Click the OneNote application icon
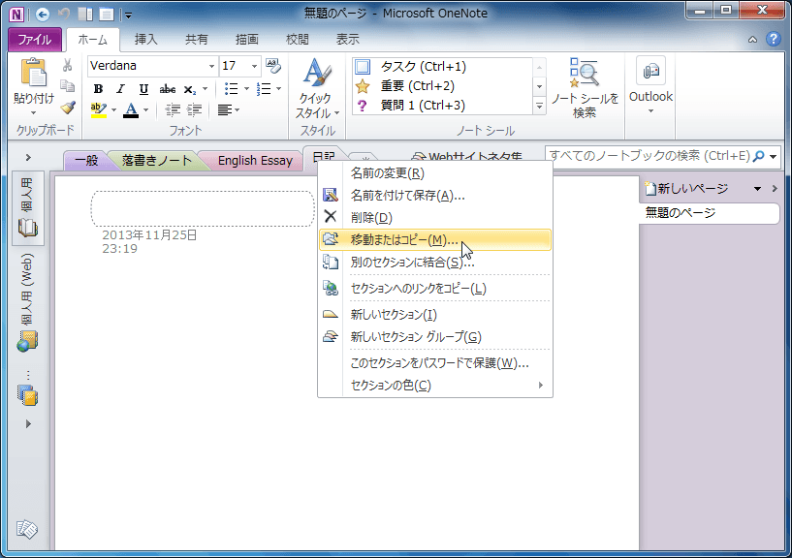This screenshot has width=792, height=558. [x=16, y=14]
